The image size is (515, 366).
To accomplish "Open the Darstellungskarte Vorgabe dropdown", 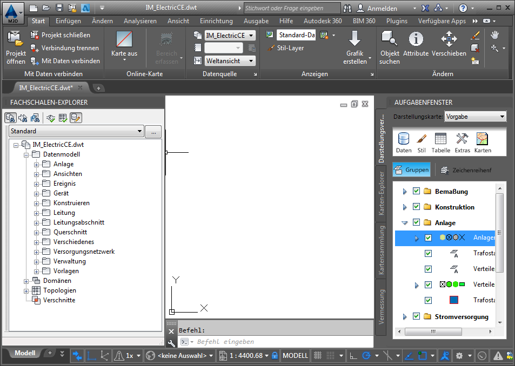I will click(x=475, y=117).
